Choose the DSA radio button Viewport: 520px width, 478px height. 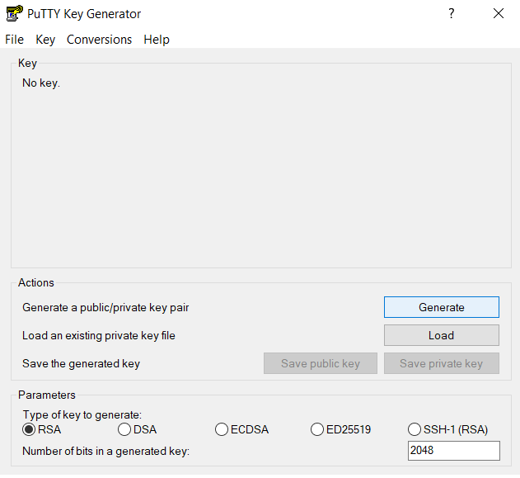[x=124, y=429]
